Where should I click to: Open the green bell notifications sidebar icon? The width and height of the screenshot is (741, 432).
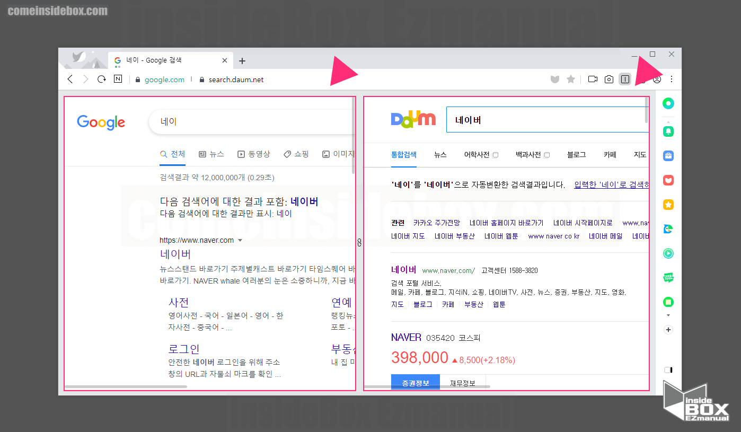668,131
